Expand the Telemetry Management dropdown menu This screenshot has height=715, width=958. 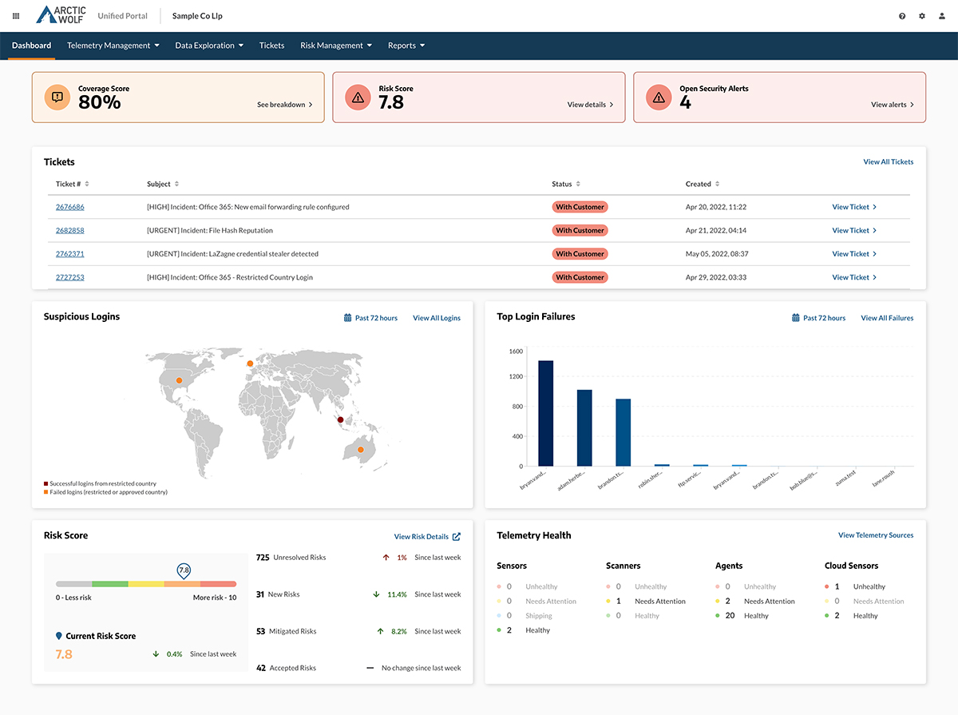coord(113,46)
